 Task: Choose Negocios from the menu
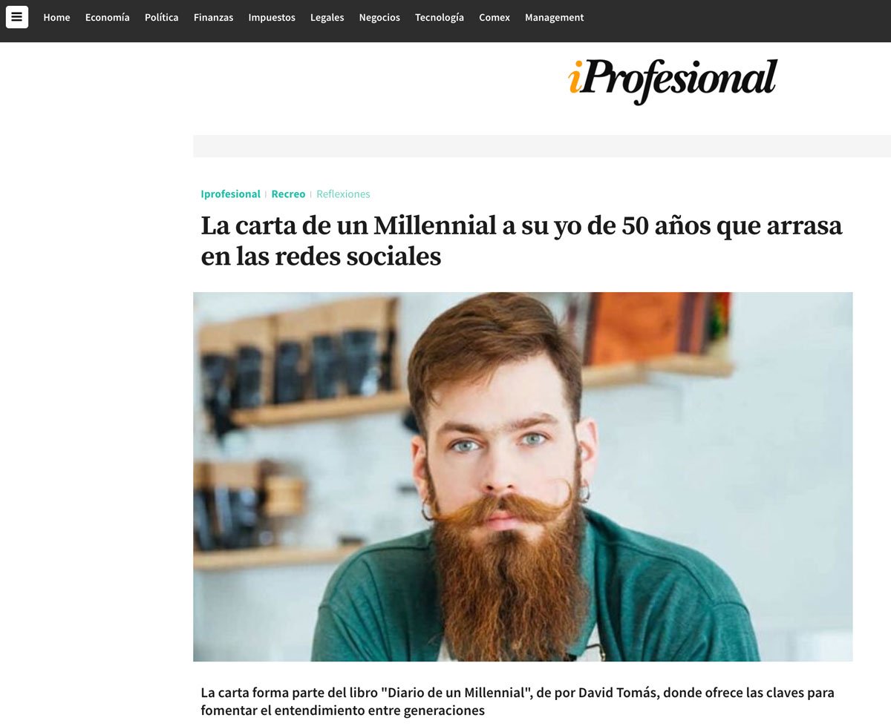379,17
